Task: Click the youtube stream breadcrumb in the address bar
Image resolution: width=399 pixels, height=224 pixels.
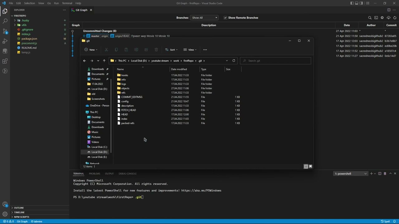Action: coord(160,61)
